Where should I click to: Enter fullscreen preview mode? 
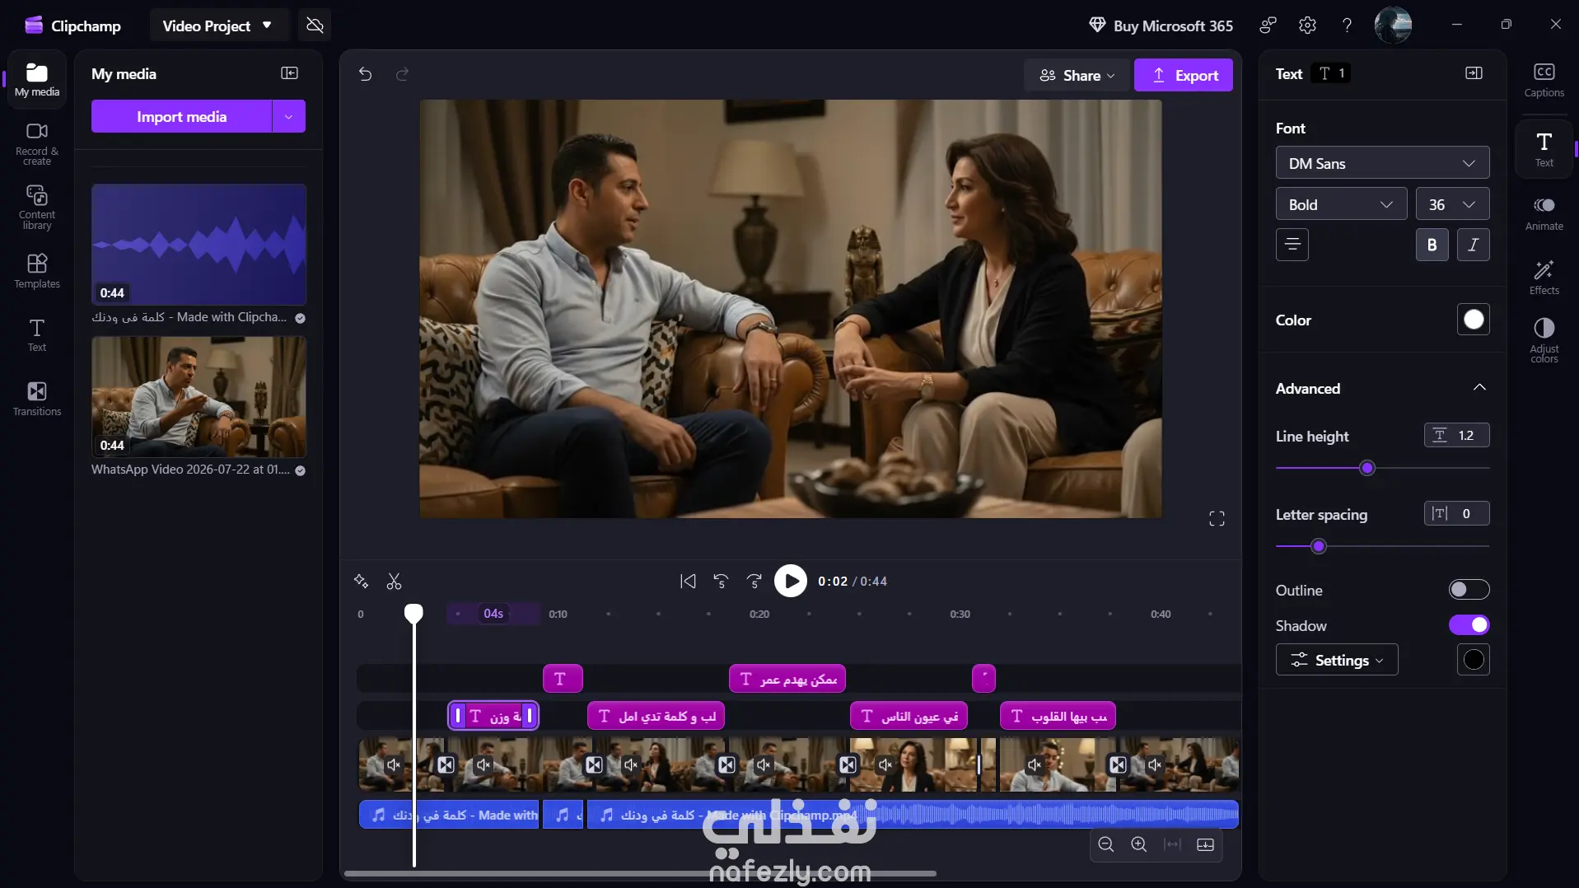pyautogui.click(x=1217, y=518)
